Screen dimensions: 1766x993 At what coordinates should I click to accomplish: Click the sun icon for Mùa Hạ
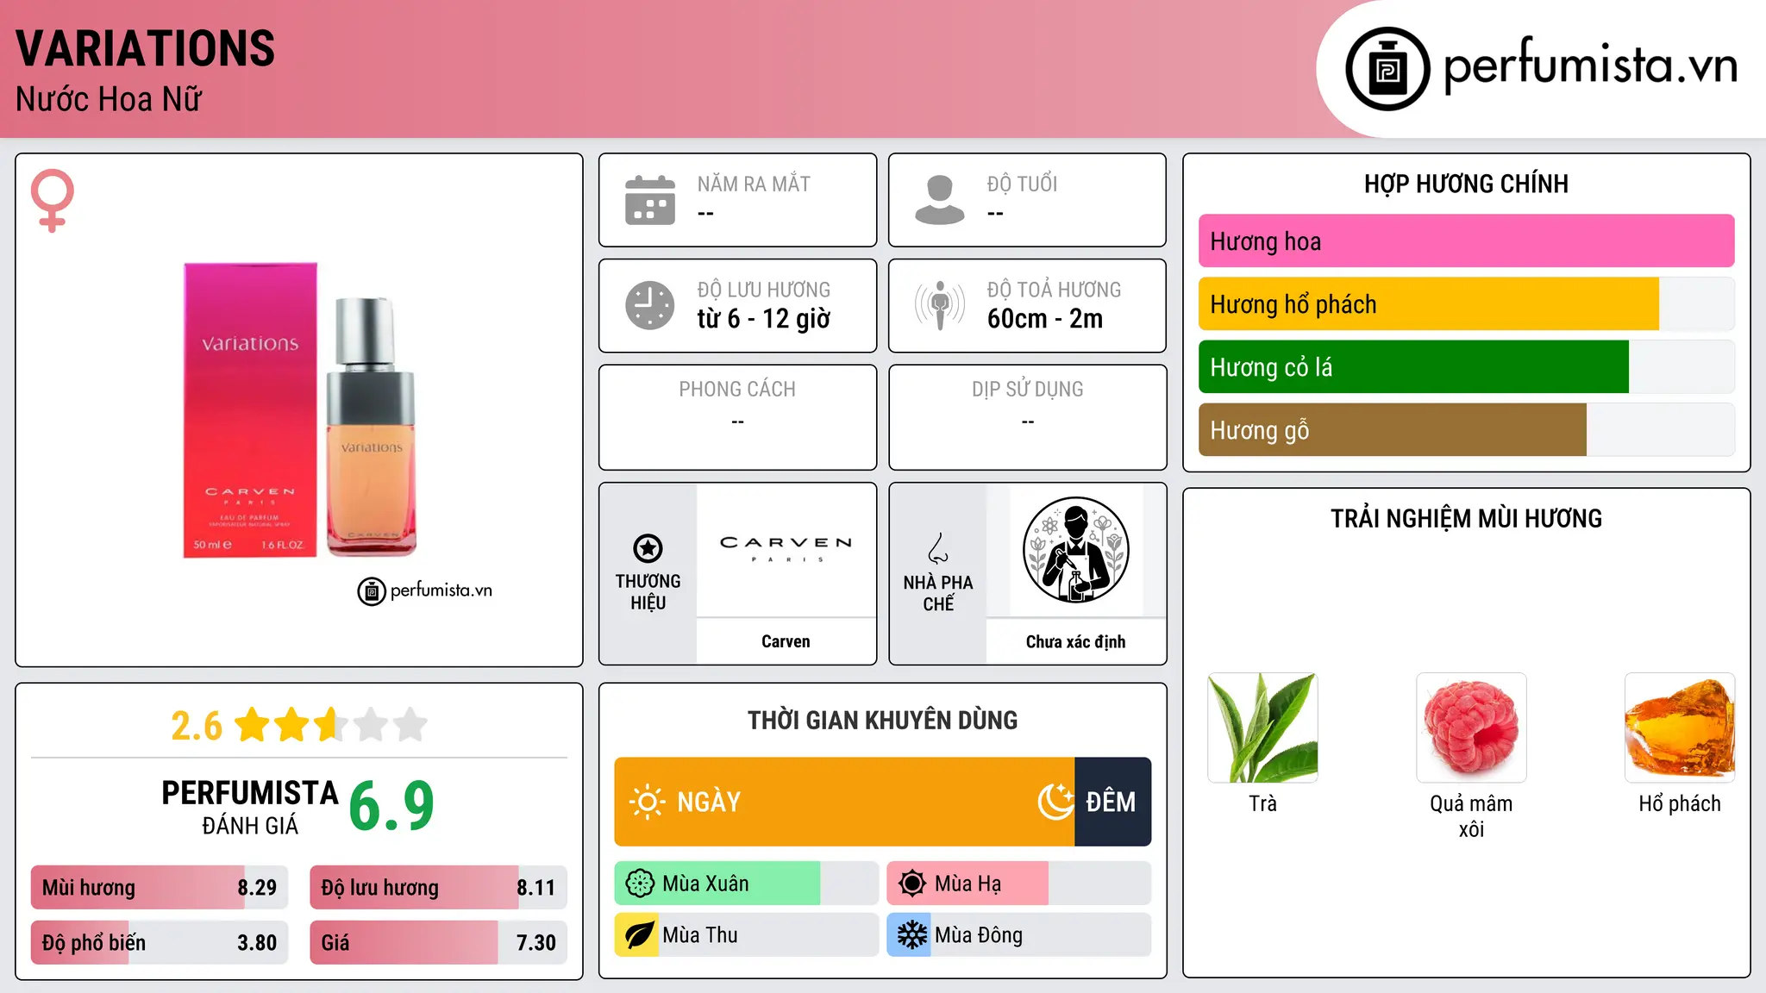point(912,884)
